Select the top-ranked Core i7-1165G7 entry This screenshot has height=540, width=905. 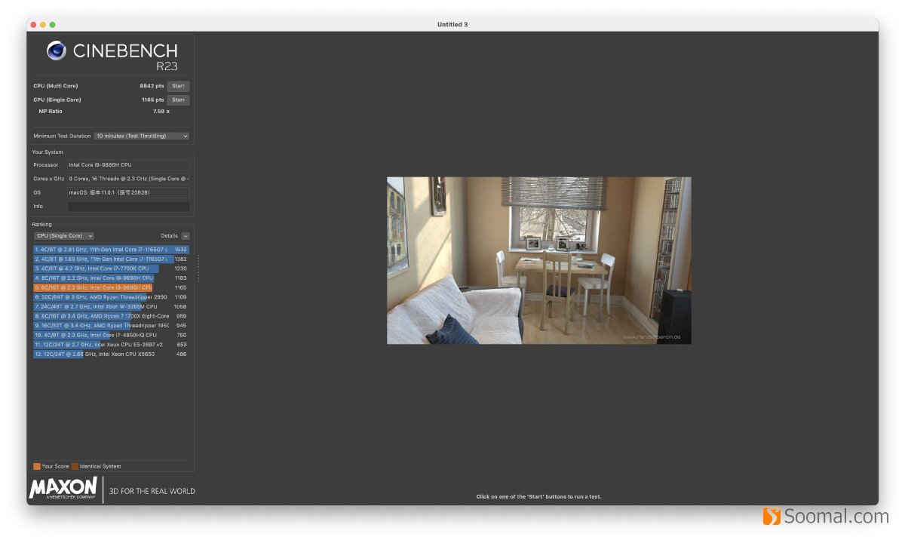102,250
